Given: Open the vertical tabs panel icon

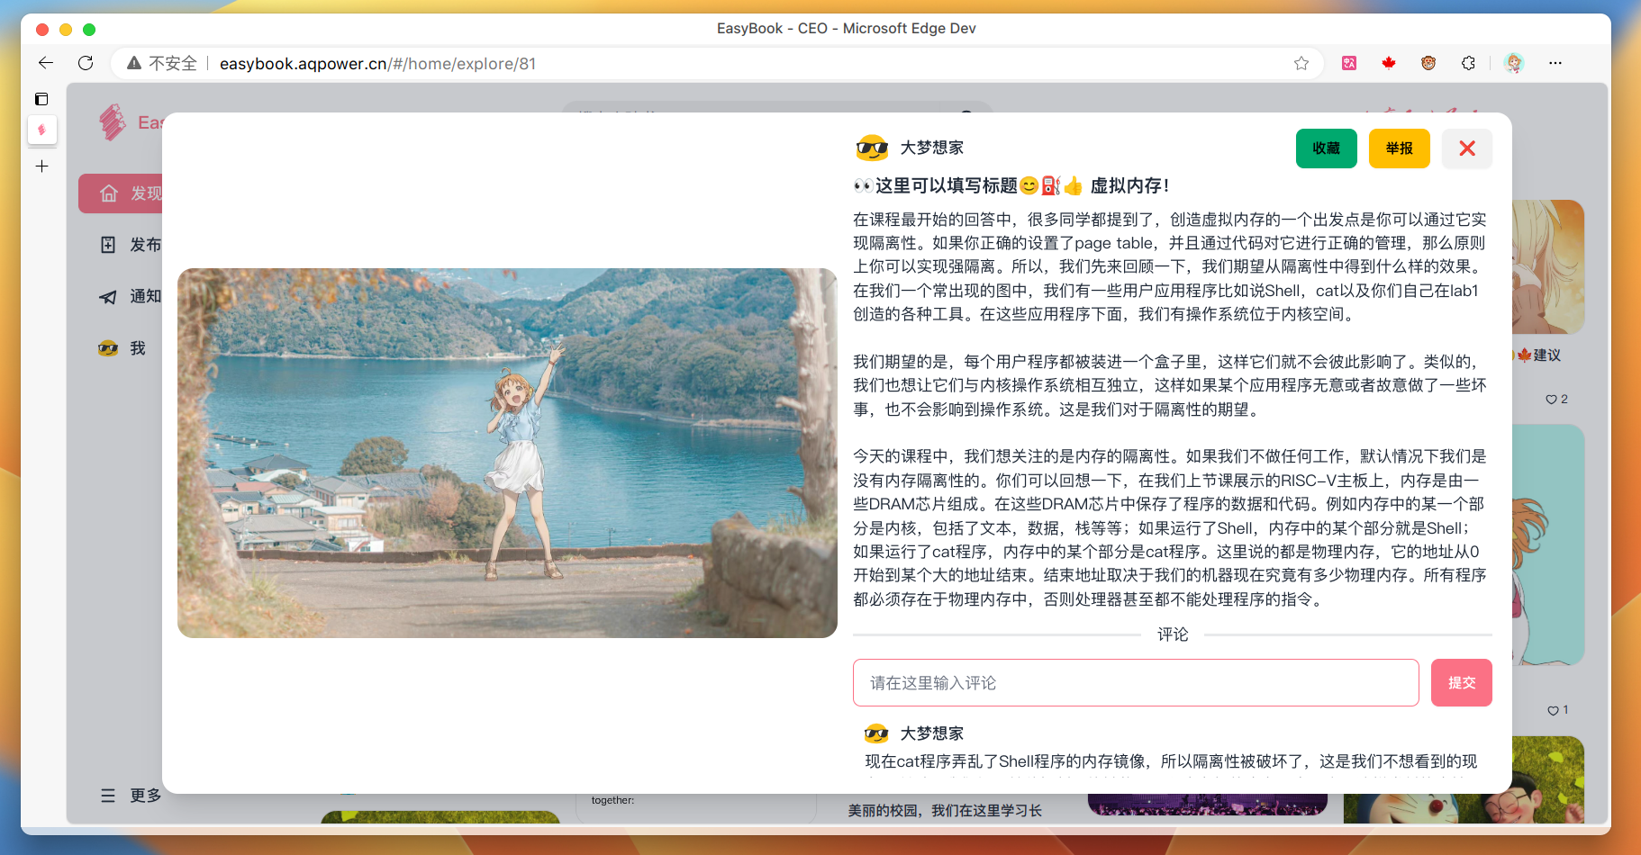Looking at the screenshot, I should click(41, 99).
